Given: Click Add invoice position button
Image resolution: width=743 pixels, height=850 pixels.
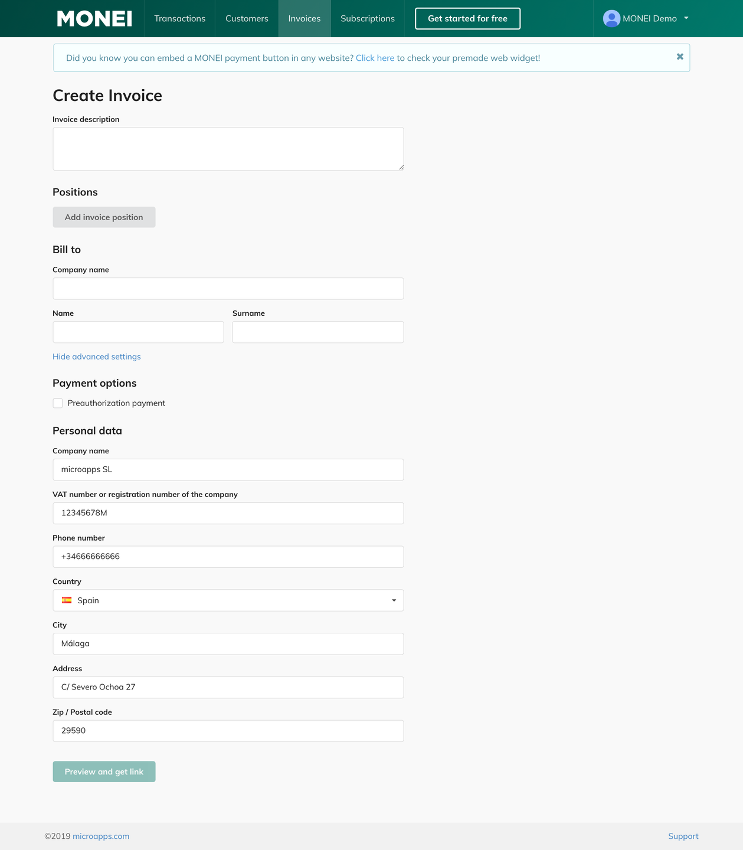Looking at the screenshot, I should tap(104, 217).
